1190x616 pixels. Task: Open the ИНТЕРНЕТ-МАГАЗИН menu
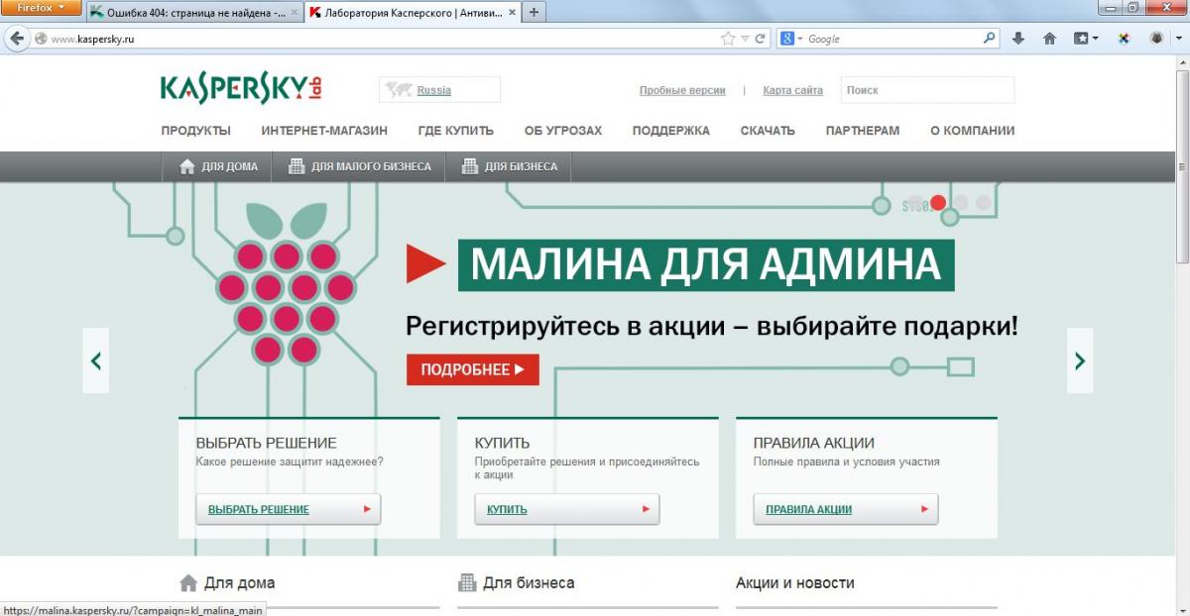324,131
